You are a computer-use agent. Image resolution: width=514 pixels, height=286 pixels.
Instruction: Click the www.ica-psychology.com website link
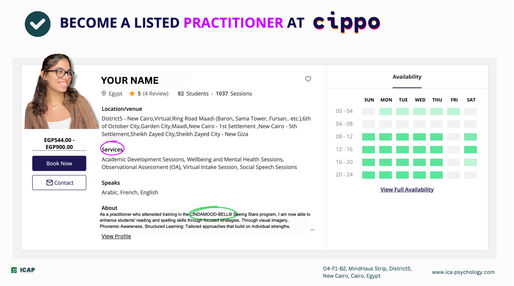coord(463,272)
